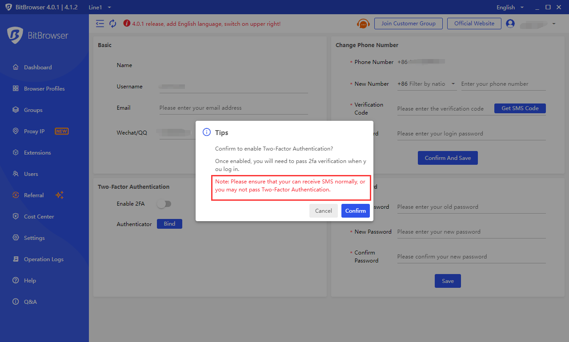The image size is (569, 342).
Task: Navigate to Operation Logs
Action: click(44, 259)
